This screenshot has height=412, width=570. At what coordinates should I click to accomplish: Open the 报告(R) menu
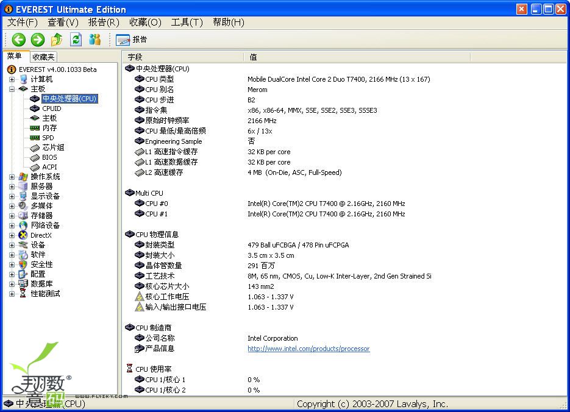pos(104,23)
